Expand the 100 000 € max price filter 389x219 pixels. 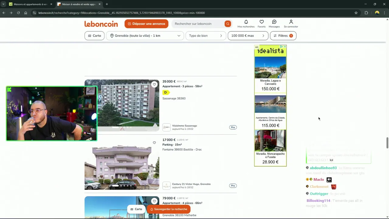tap(248, 36)
